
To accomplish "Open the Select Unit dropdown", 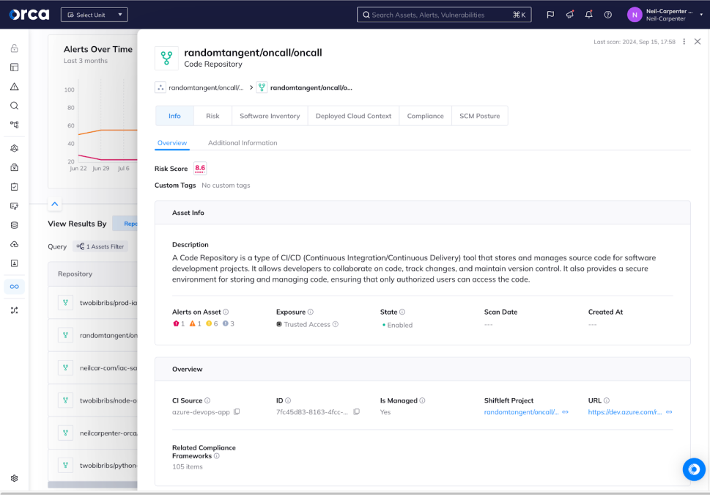I will tap(95, 15).
